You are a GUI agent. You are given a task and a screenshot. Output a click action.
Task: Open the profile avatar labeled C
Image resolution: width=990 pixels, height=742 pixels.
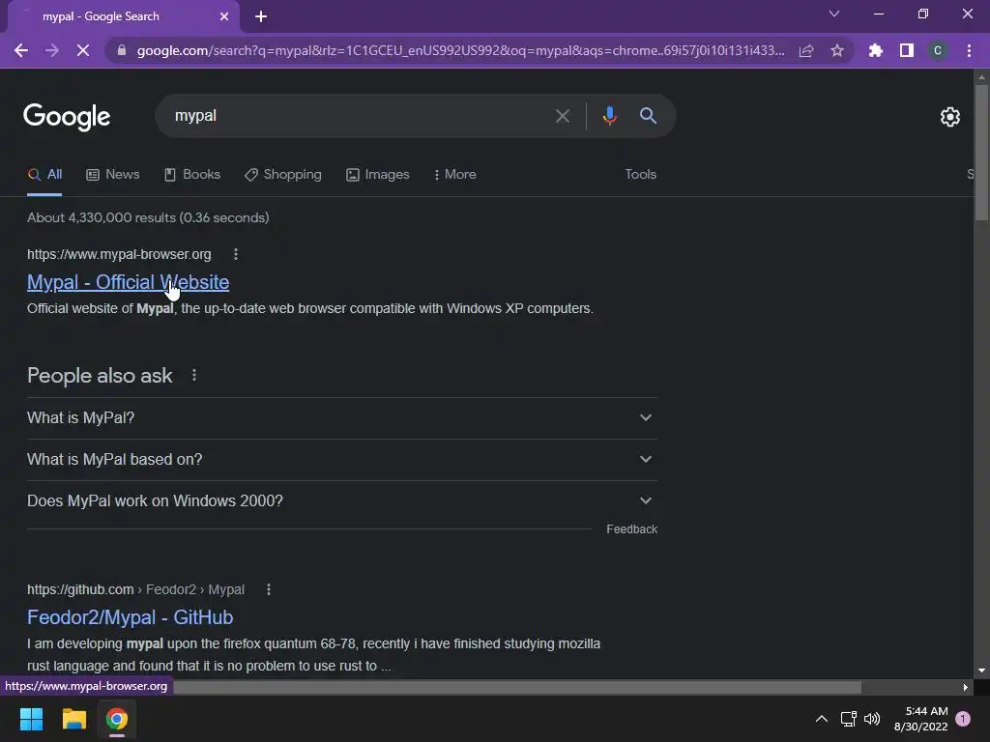938,50
